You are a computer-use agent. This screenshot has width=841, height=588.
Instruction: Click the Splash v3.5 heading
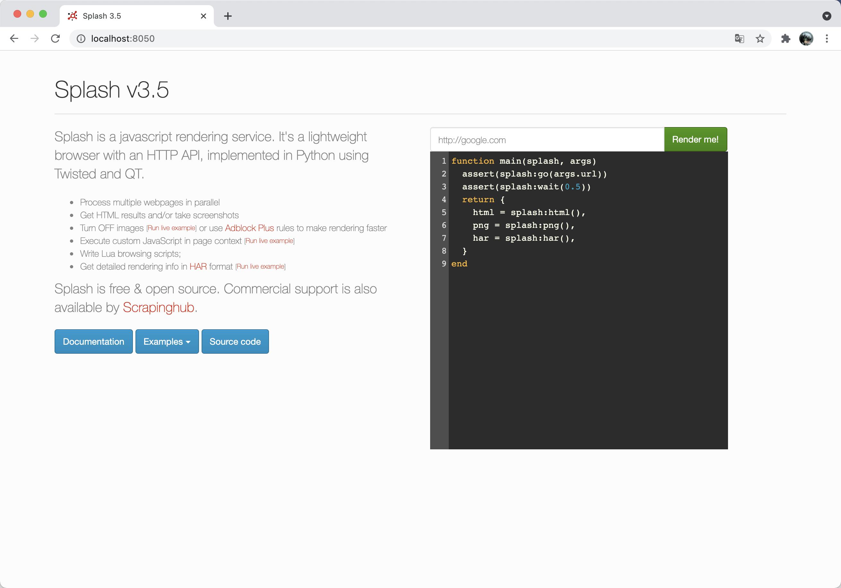[111, 90]
